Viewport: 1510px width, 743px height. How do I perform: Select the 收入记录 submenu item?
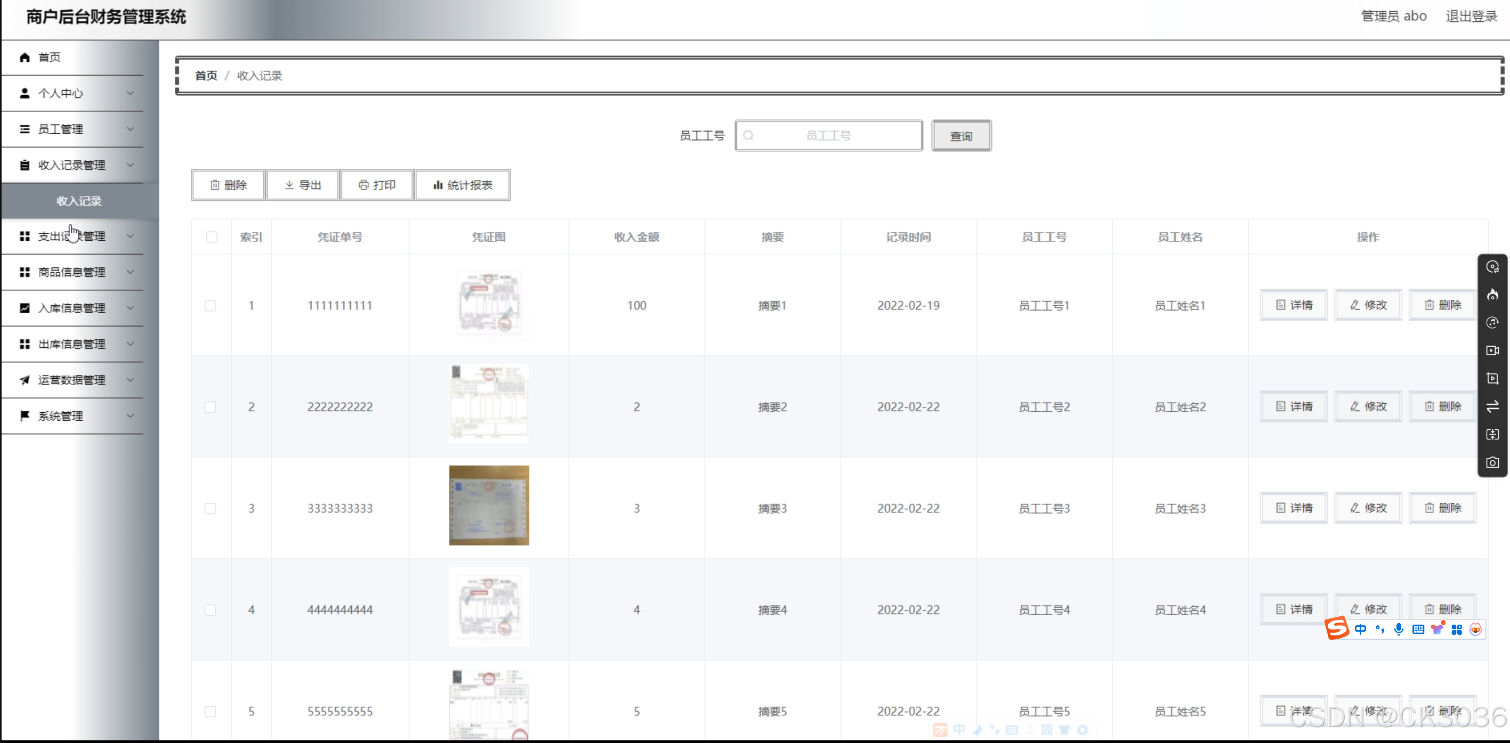pyautogui.click(x=79, y=201)
